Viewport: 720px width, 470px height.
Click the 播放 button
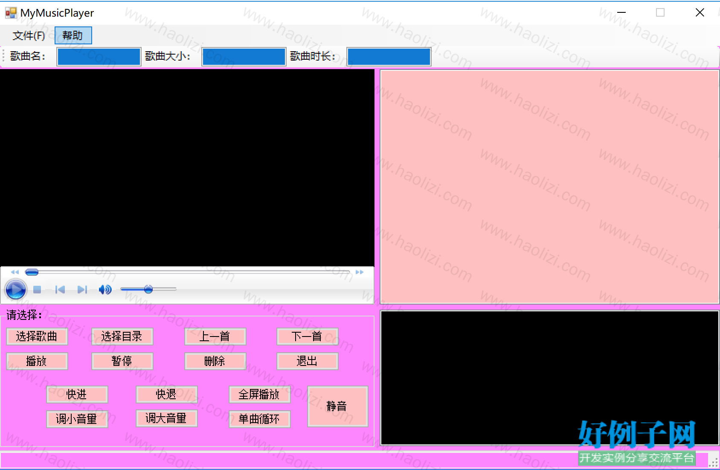click(37, 361)
